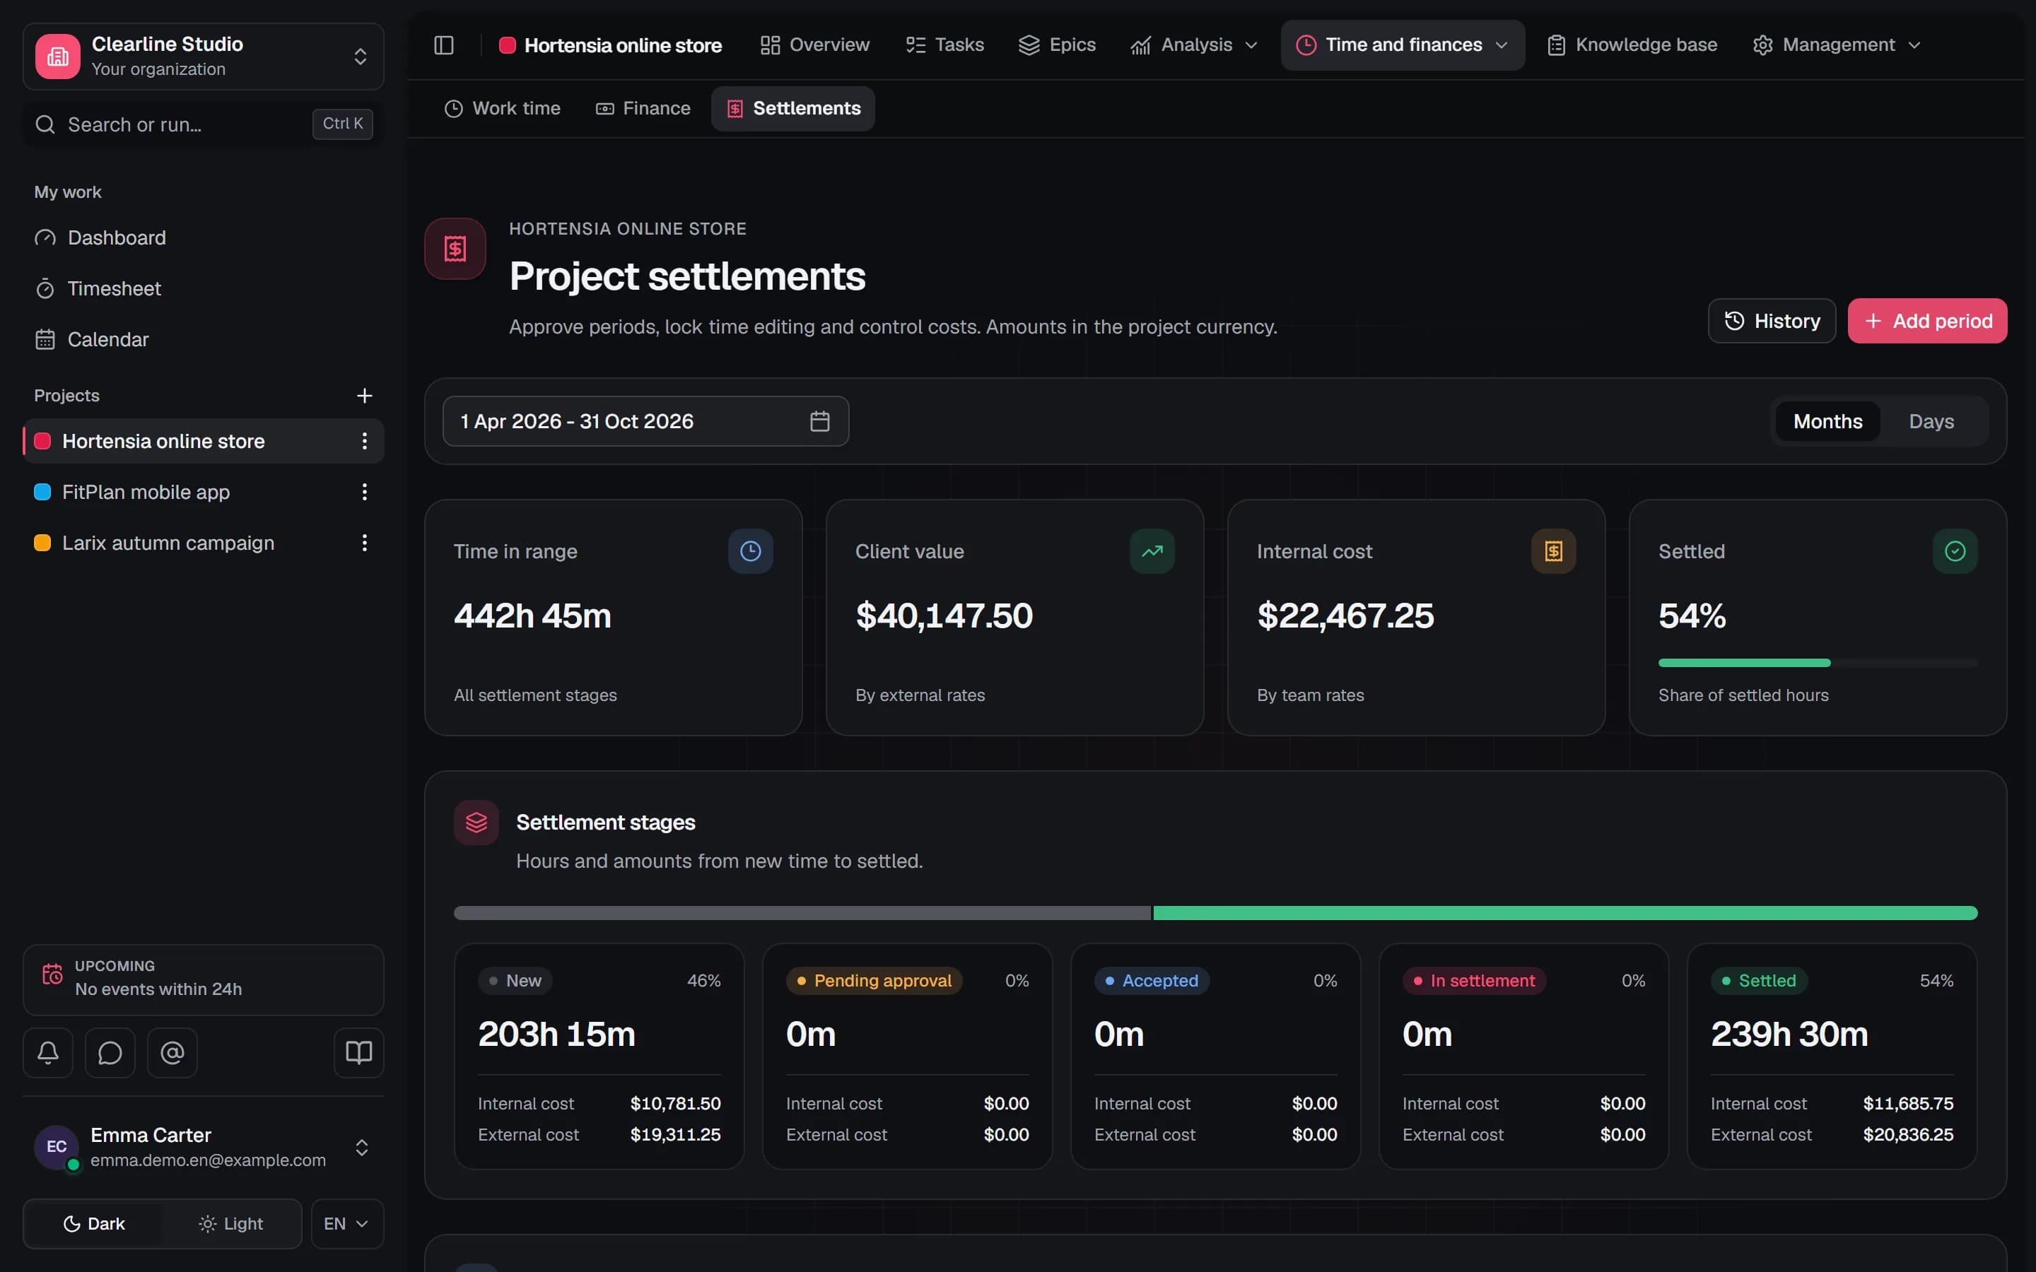Go to Overview tab
2036x1272 pixels.
[814, 45]
